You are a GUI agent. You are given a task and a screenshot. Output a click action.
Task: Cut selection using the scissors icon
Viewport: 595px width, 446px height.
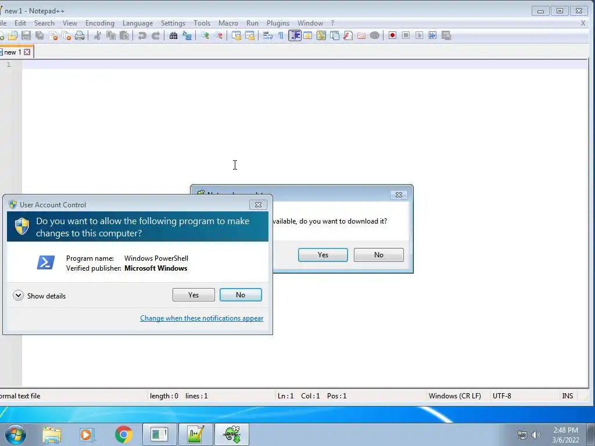(98, 35)
